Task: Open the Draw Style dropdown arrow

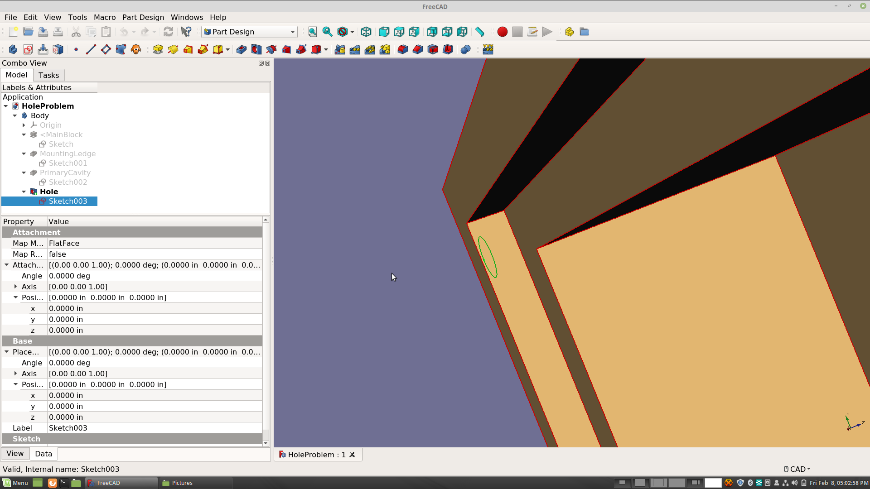Action: point(352,32)
